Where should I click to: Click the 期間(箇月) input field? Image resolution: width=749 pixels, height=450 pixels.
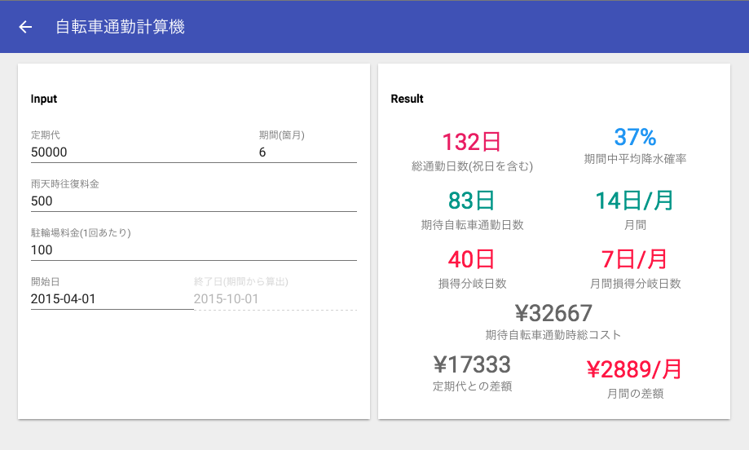[307, 152]
